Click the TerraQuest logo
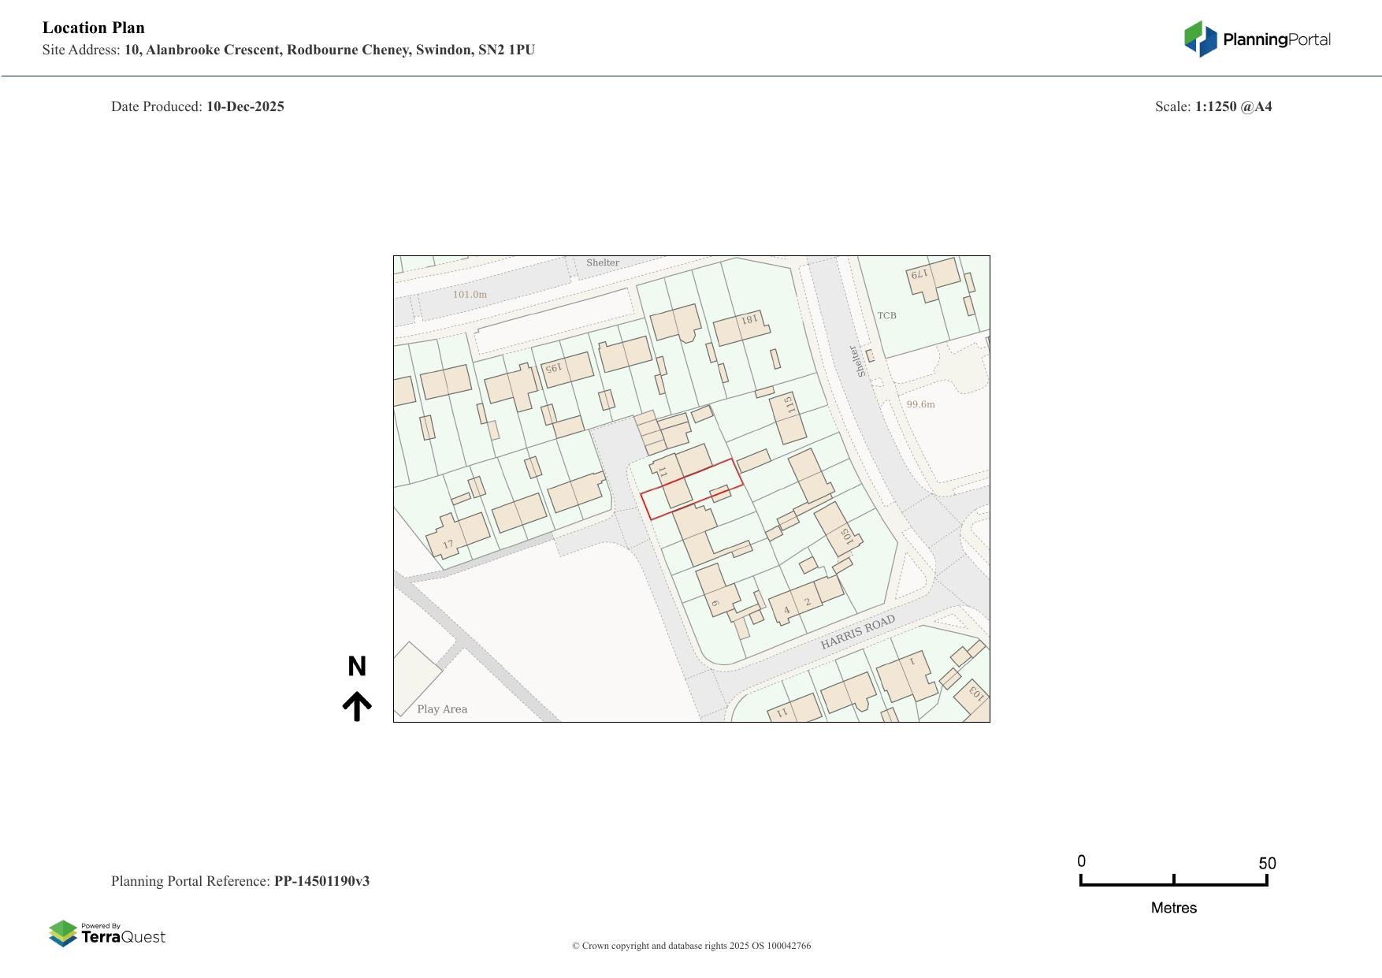The height and width of the screenshot is (978, 1382). [107, 933]
